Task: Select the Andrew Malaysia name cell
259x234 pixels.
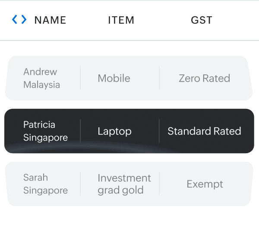Action: 41,78
